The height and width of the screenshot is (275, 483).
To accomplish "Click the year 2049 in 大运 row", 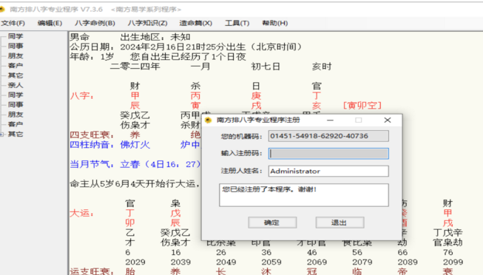I will [x=226, y=262].
